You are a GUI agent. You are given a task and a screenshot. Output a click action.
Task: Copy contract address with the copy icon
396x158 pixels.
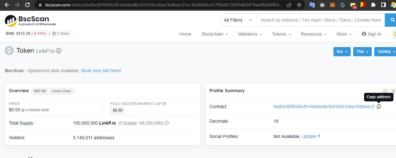(x=379, y=106)
